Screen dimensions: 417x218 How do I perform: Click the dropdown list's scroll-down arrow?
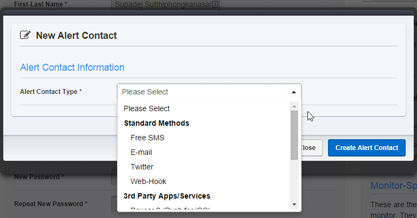294,204
